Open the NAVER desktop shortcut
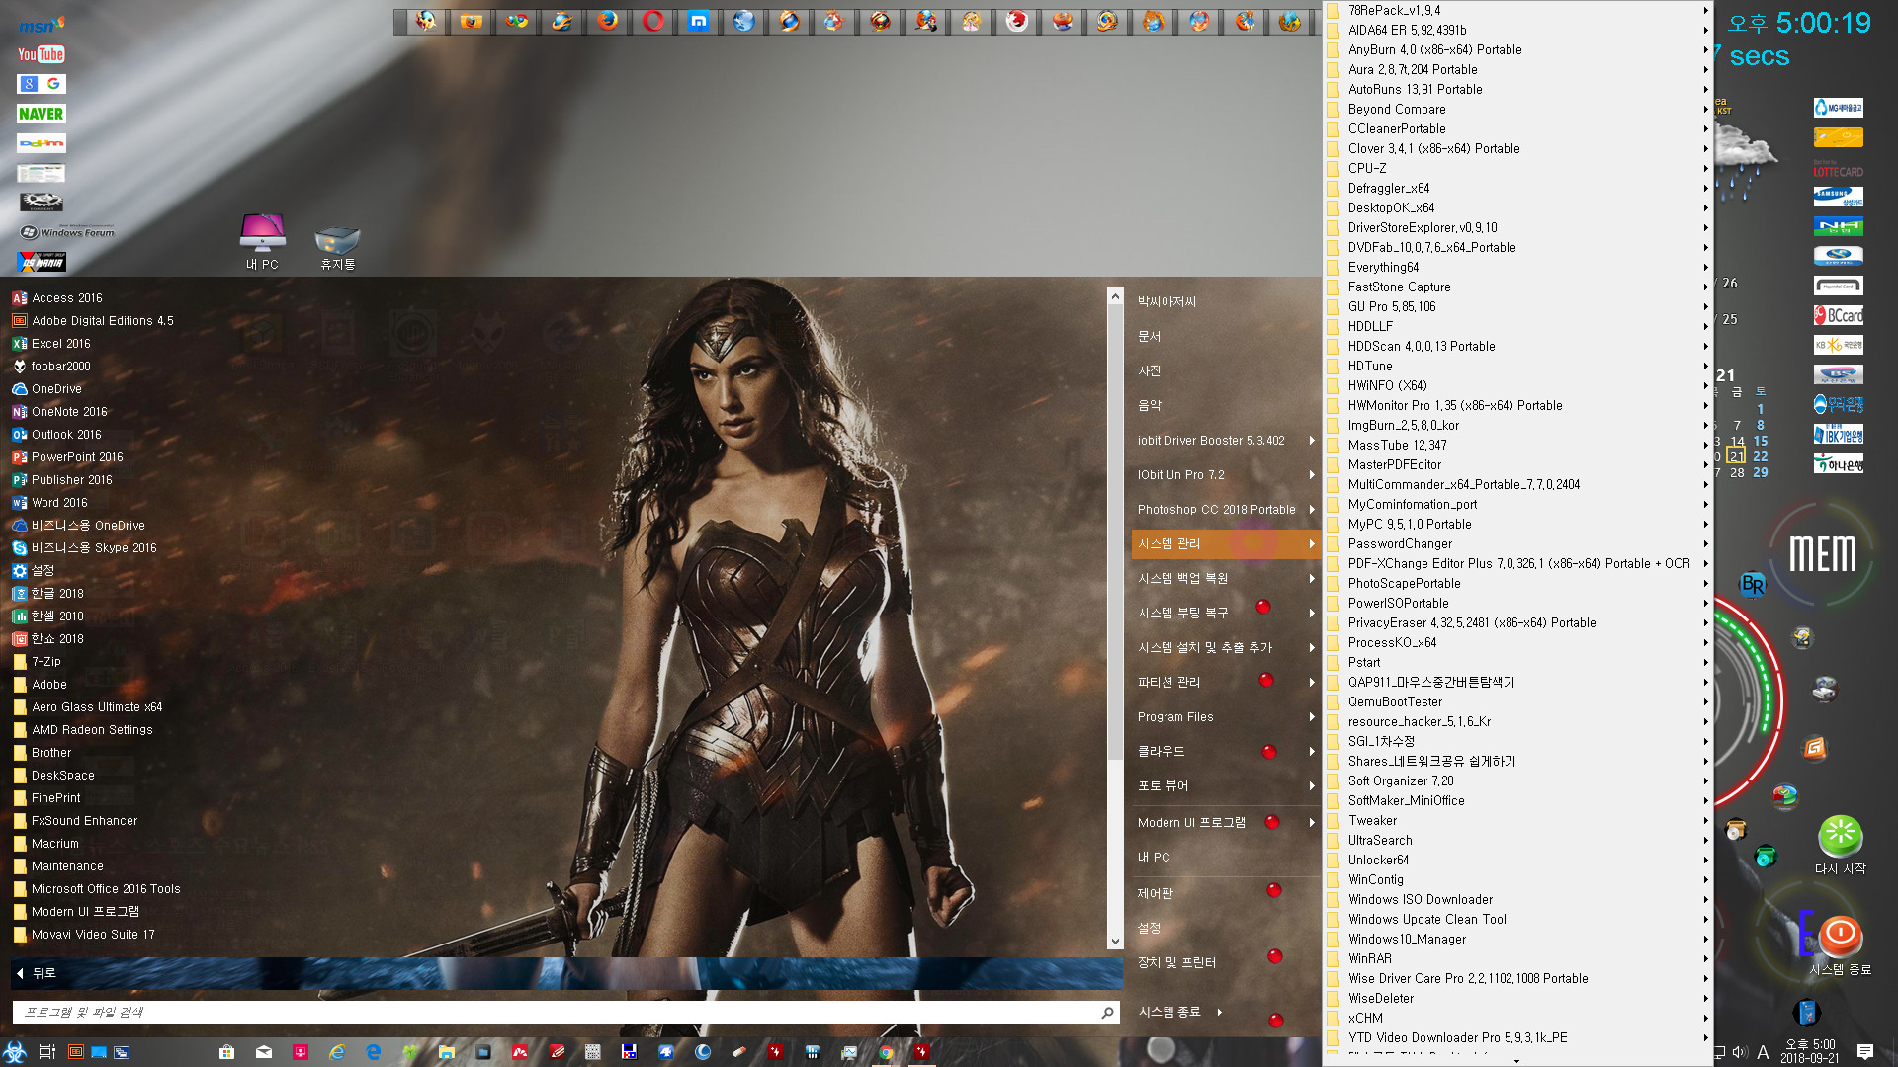 point(41,114)
